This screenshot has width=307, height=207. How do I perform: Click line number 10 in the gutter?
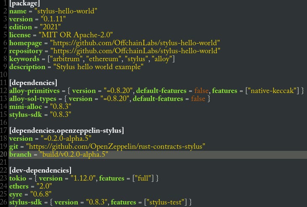(x=4, y=75)
